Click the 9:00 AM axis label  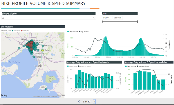109,57
